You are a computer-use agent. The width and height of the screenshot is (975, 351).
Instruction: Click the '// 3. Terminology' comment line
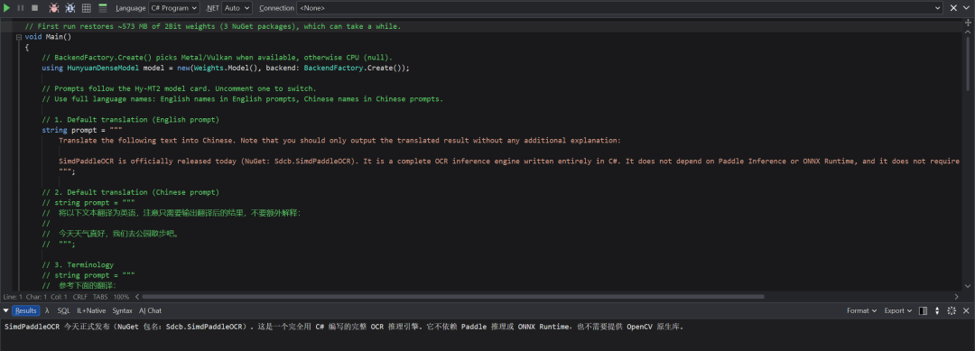click(78, 264)
